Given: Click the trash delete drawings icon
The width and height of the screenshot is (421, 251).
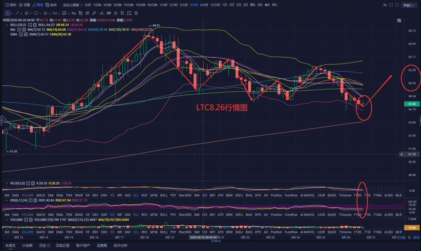Looking at the screenshot, I should 136,13.
